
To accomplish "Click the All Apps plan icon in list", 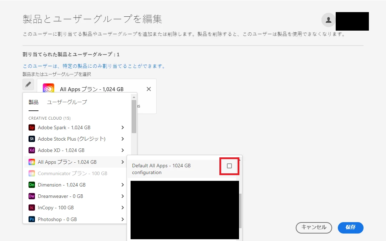I will (x=32, y=162).
